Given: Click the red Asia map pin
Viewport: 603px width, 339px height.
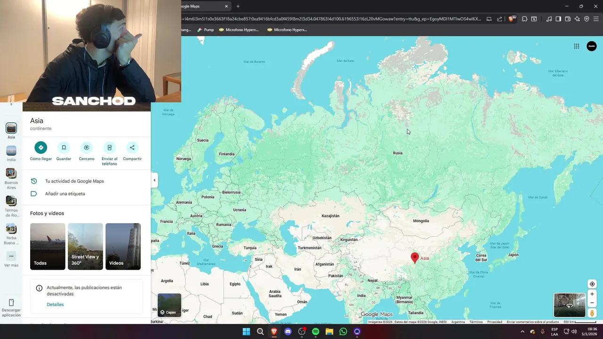Looking at the screenshot, I should 415,258.
